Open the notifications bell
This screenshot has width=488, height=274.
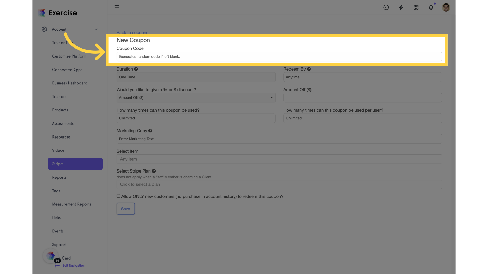(x=431, y=7)
